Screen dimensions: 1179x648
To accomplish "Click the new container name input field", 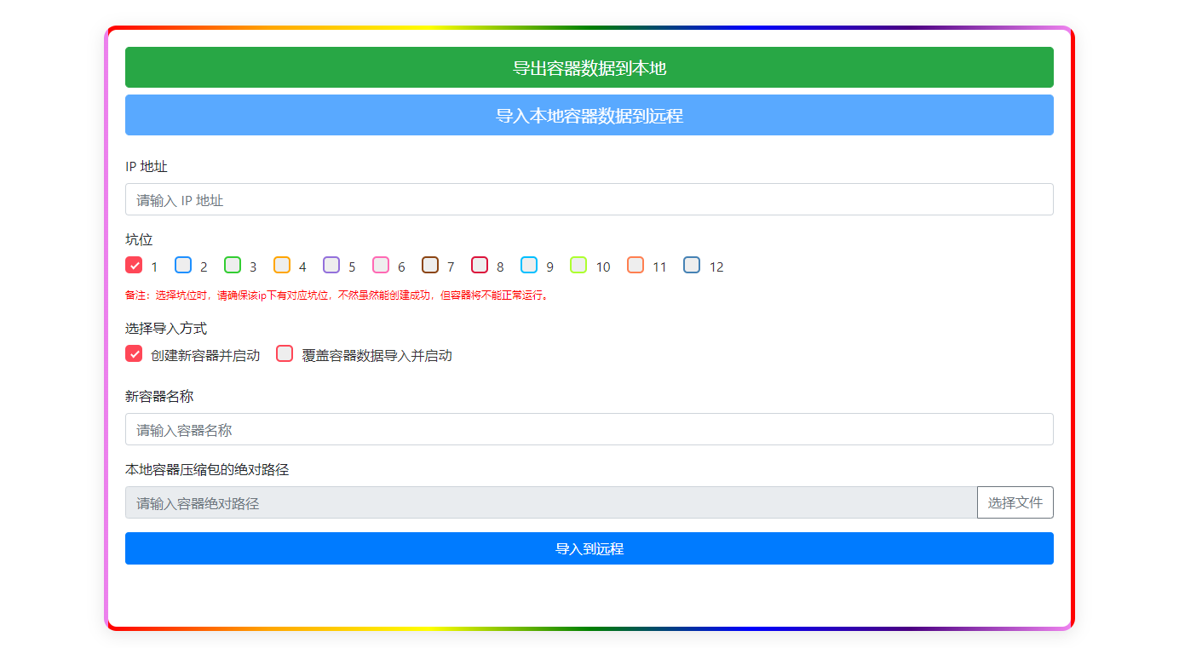I will 589,429.
